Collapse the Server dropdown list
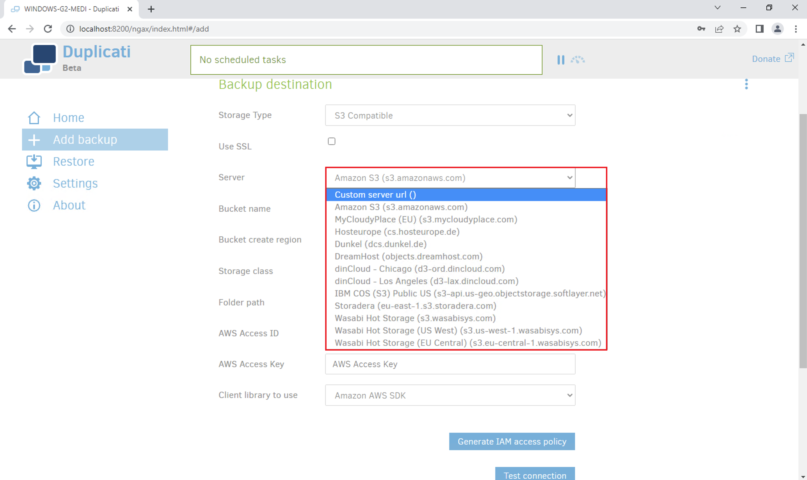 [x=450, y=178]
